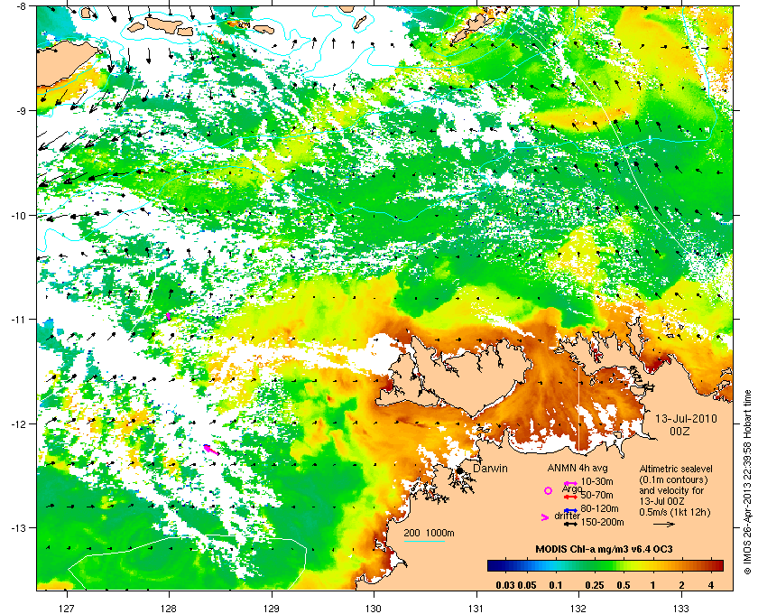Click the '0.25' colorbar tick label
758x614 pixels.
click(595, 585)
